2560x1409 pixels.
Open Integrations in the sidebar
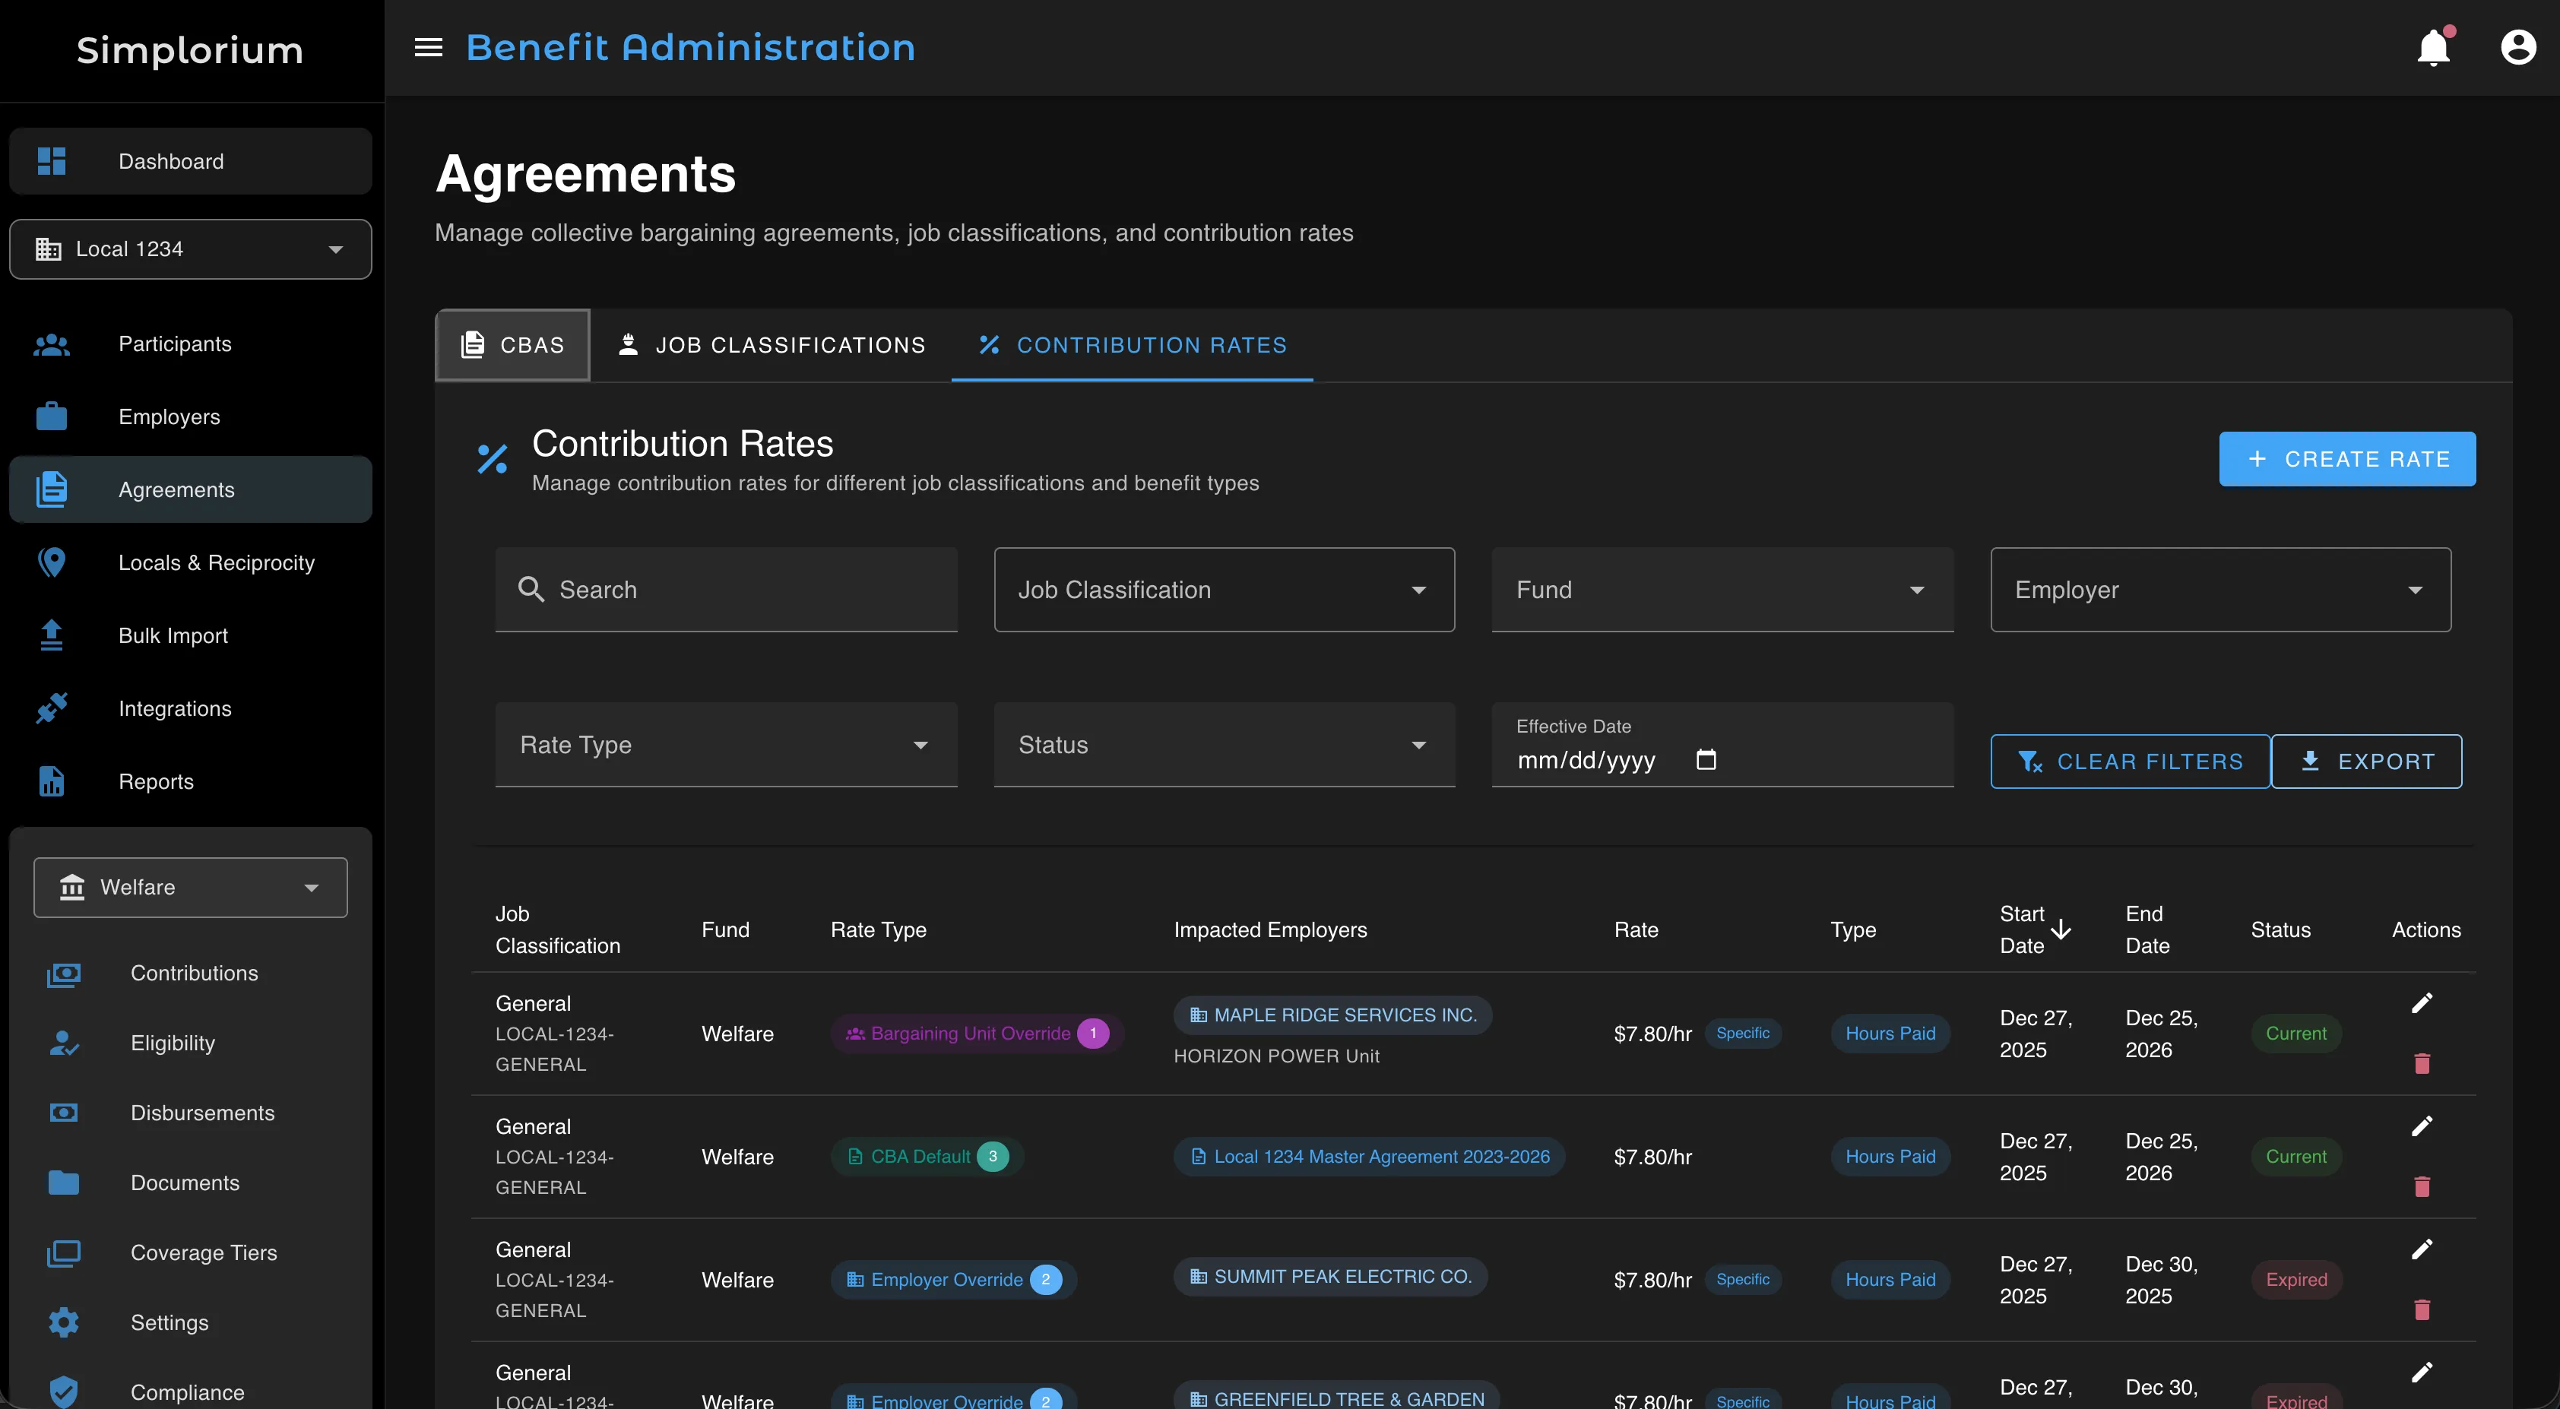(x=175, y=708)
